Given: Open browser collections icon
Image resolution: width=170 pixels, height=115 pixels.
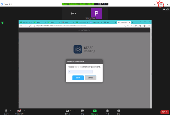Looking at the screenshot, I should [x=140, y=26].
